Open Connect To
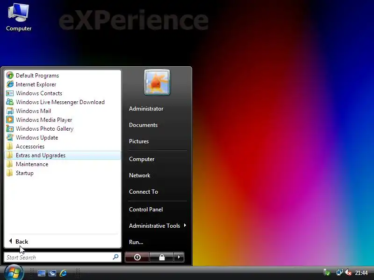 tap(144, 192)
